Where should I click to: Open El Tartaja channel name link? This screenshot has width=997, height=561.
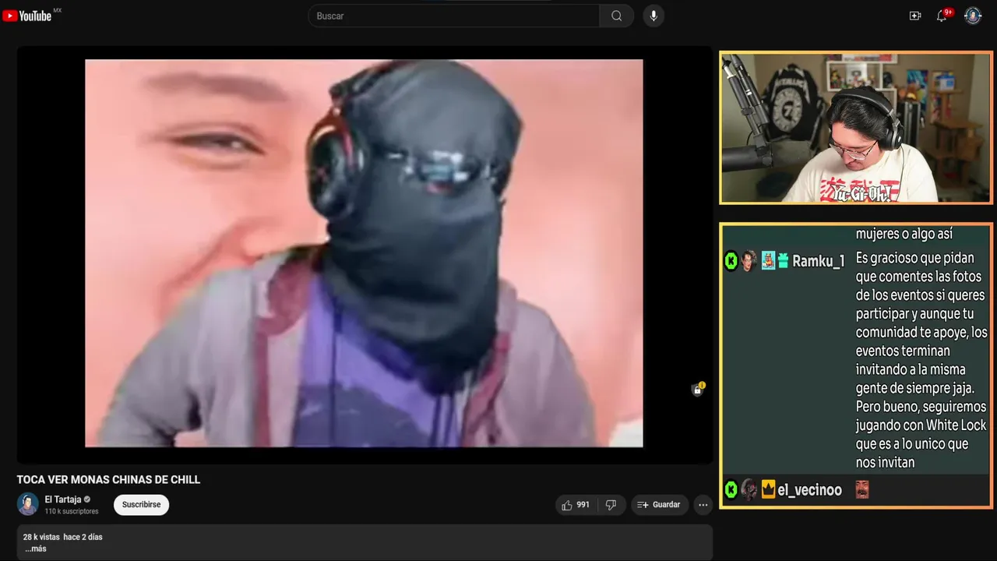coord(62,499)
